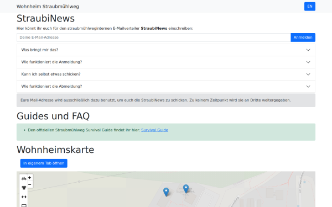
Task: Click the Anmelden button
Action: [x=303, y=38]
